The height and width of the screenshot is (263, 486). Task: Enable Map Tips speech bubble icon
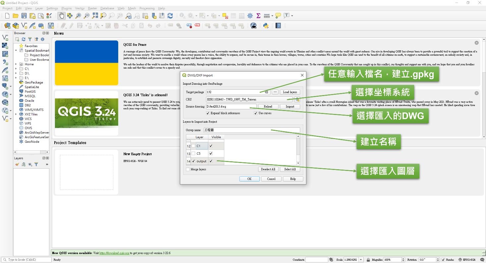278,16
